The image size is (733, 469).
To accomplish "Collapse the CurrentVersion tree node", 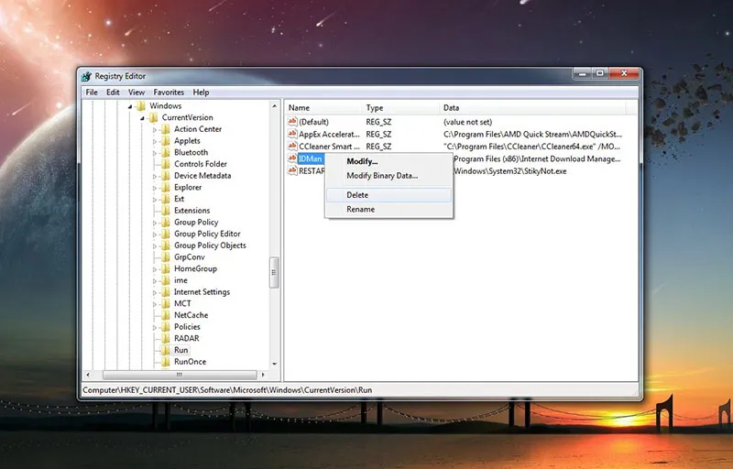I will [143, 118].
